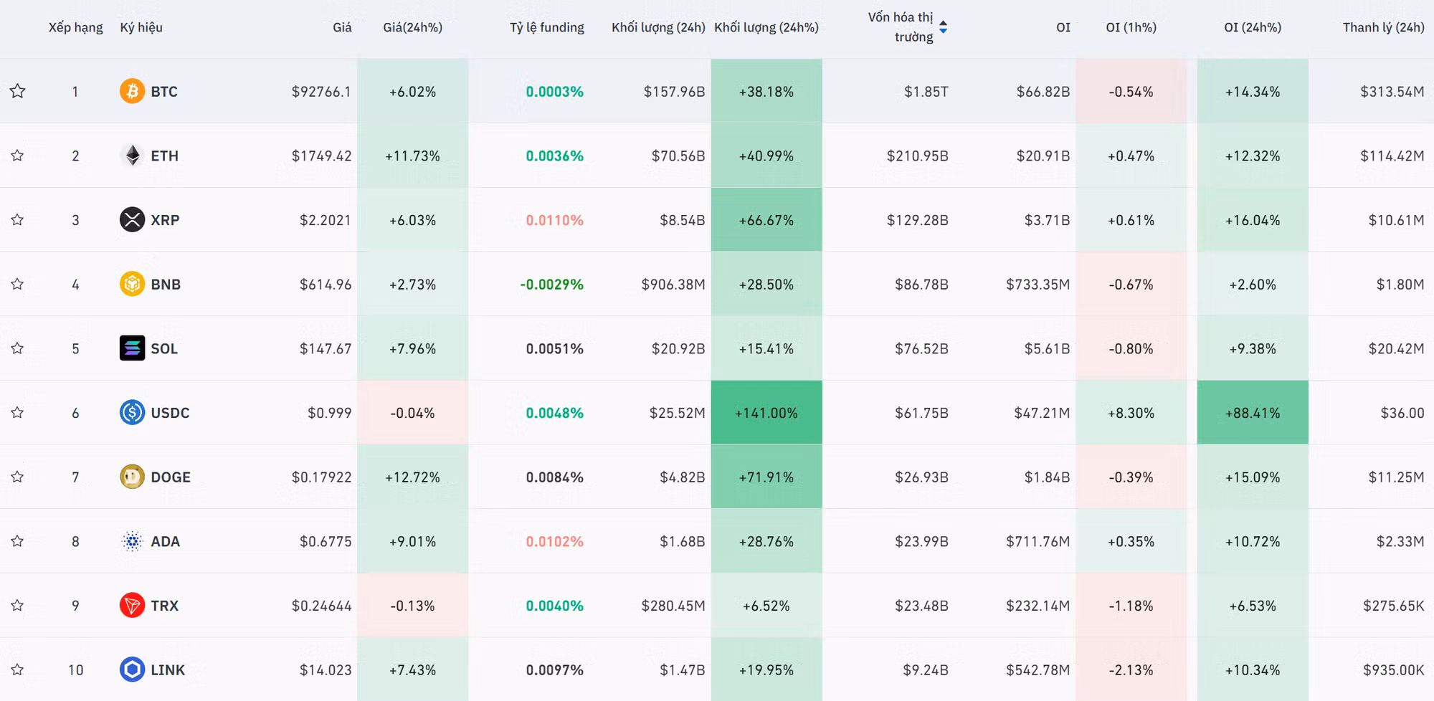The width and height of the screenshot is (1434, 701).
Task: Toggle the LINK favorite star
Action: tap(18, 669)
